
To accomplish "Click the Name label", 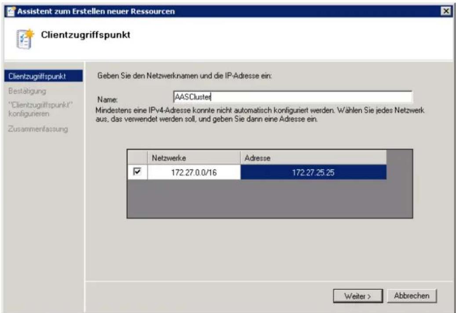I will [107, 99].
